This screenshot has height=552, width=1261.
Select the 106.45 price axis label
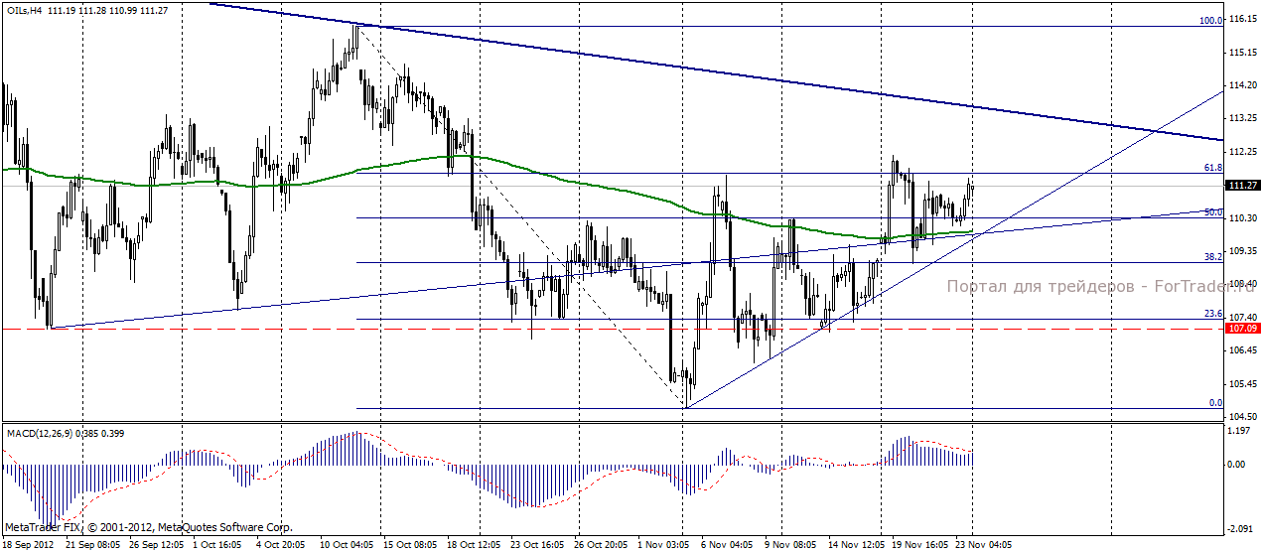click(x=1242, y=350)
